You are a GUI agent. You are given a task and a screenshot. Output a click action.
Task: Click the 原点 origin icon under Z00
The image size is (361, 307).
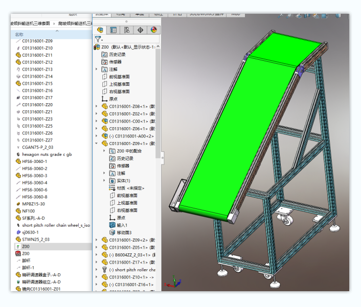pos(105,99)
